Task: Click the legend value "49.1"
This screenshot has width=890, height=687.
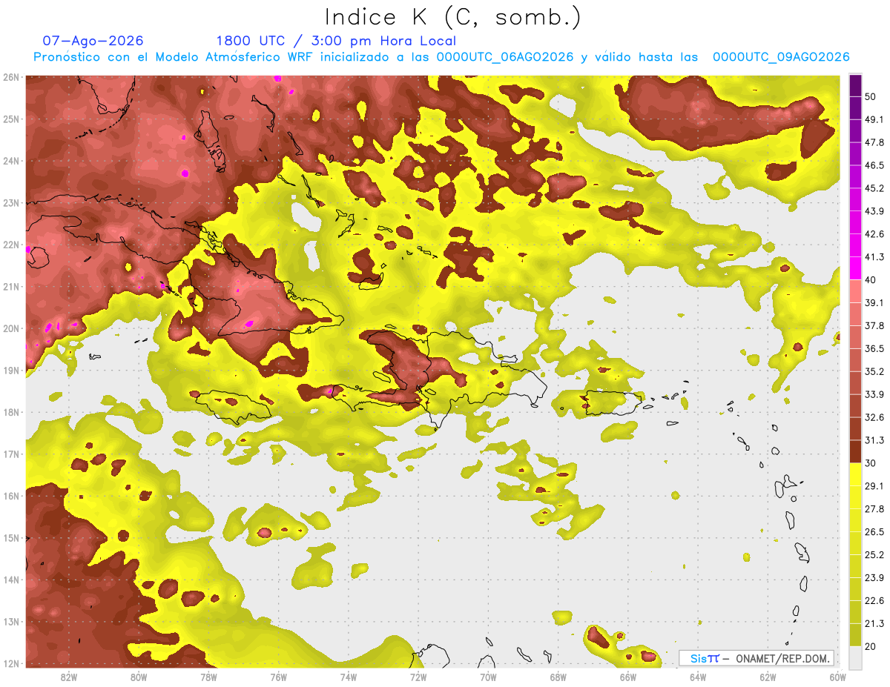Action: point(874,119)
